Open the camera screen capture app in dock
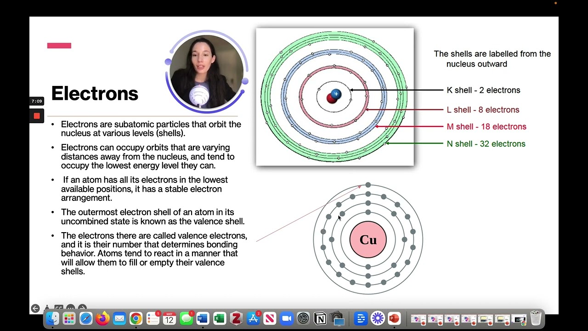The image size is (588, 331). tap(337, 319)
